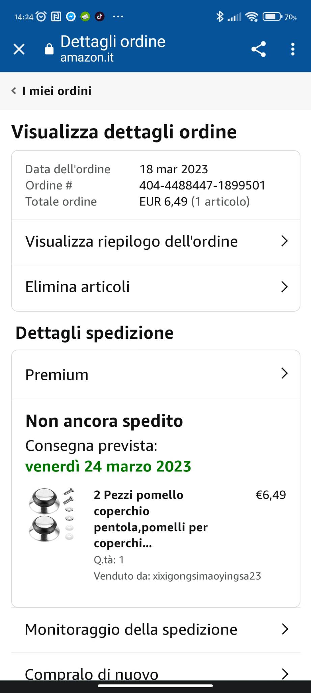Tap the NFC status icon
This screenshot has width=311, height=693.
(x=56, y=16)
